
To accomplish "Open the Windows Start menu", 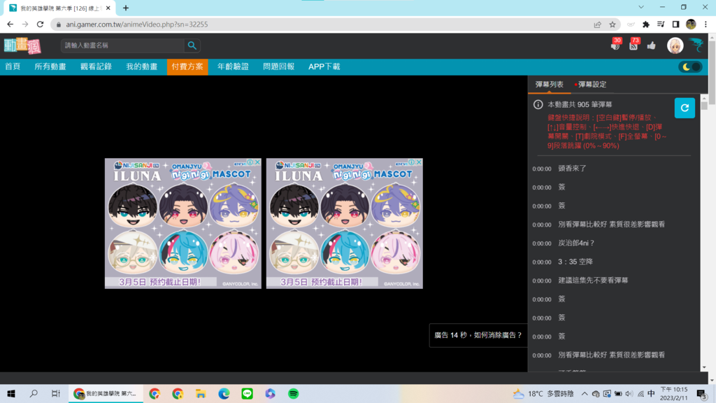I will 11,393.
